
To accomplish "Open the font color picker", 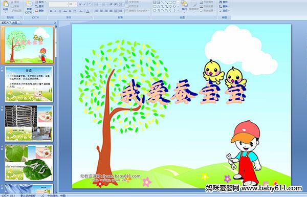I will coord(88,11).
